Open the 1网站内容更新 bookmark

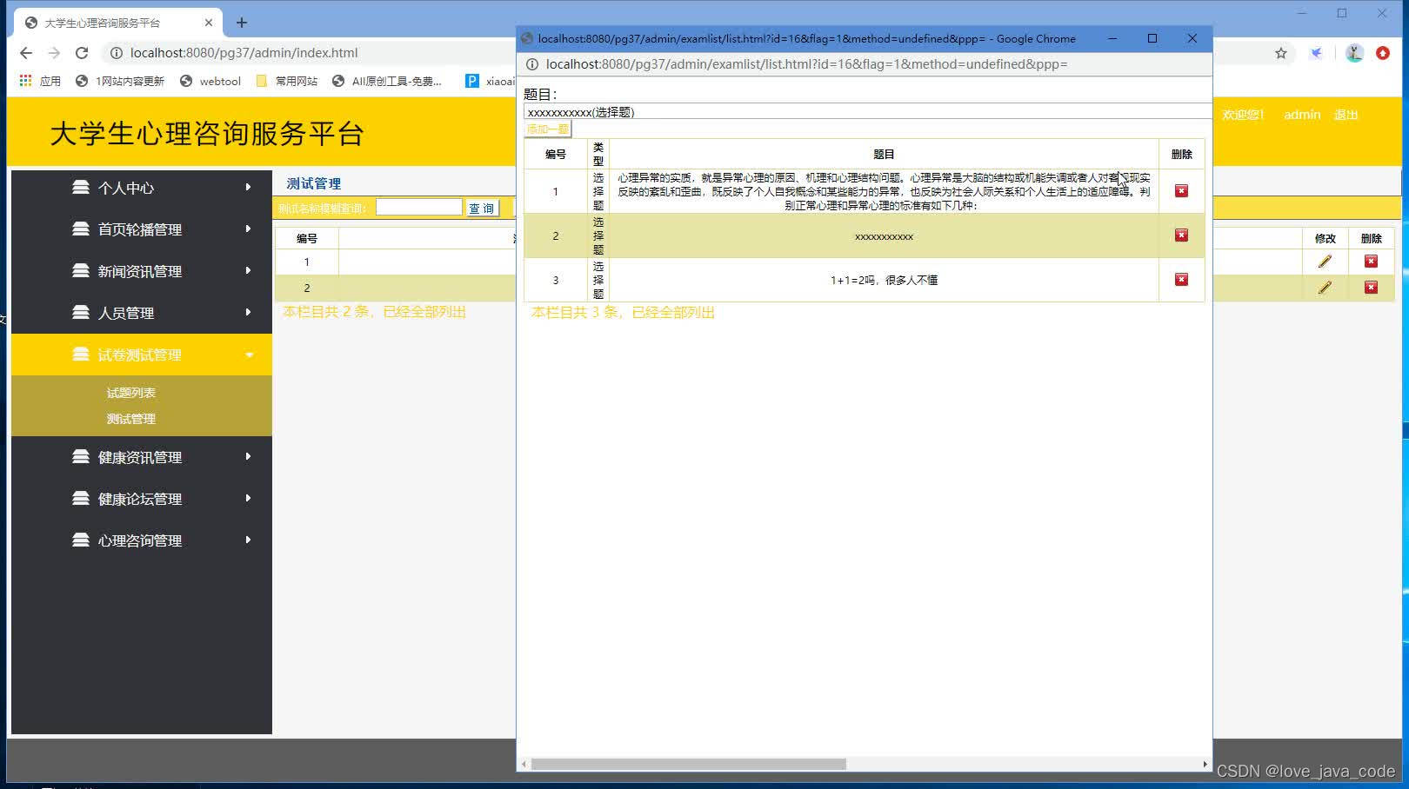click(x=120, y=81)
